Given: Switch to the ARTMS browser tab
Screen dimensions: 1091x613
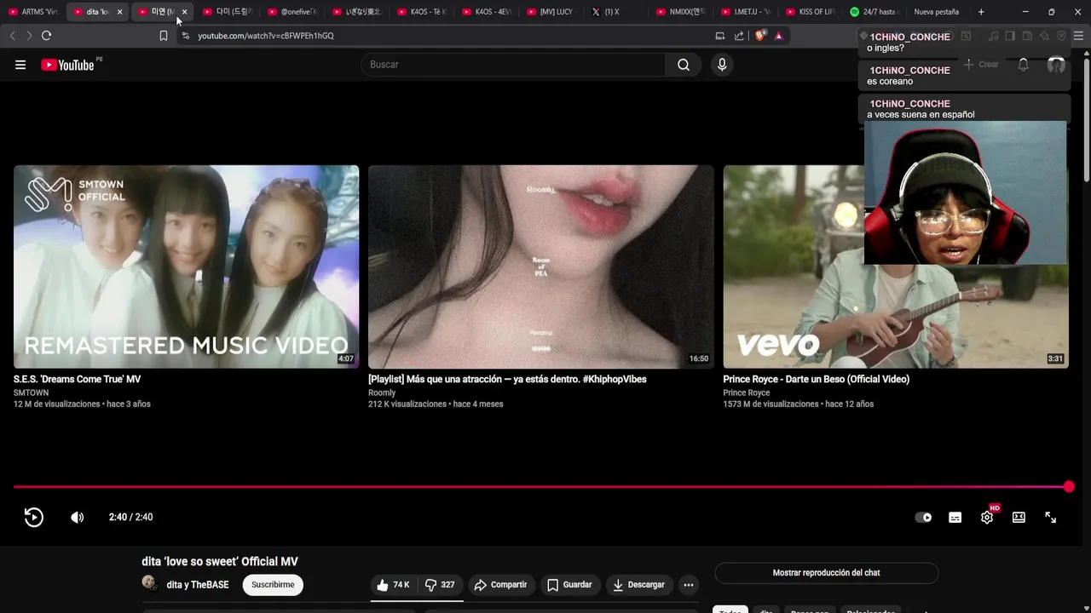Looking at the screenshot, I should point(34,12).
